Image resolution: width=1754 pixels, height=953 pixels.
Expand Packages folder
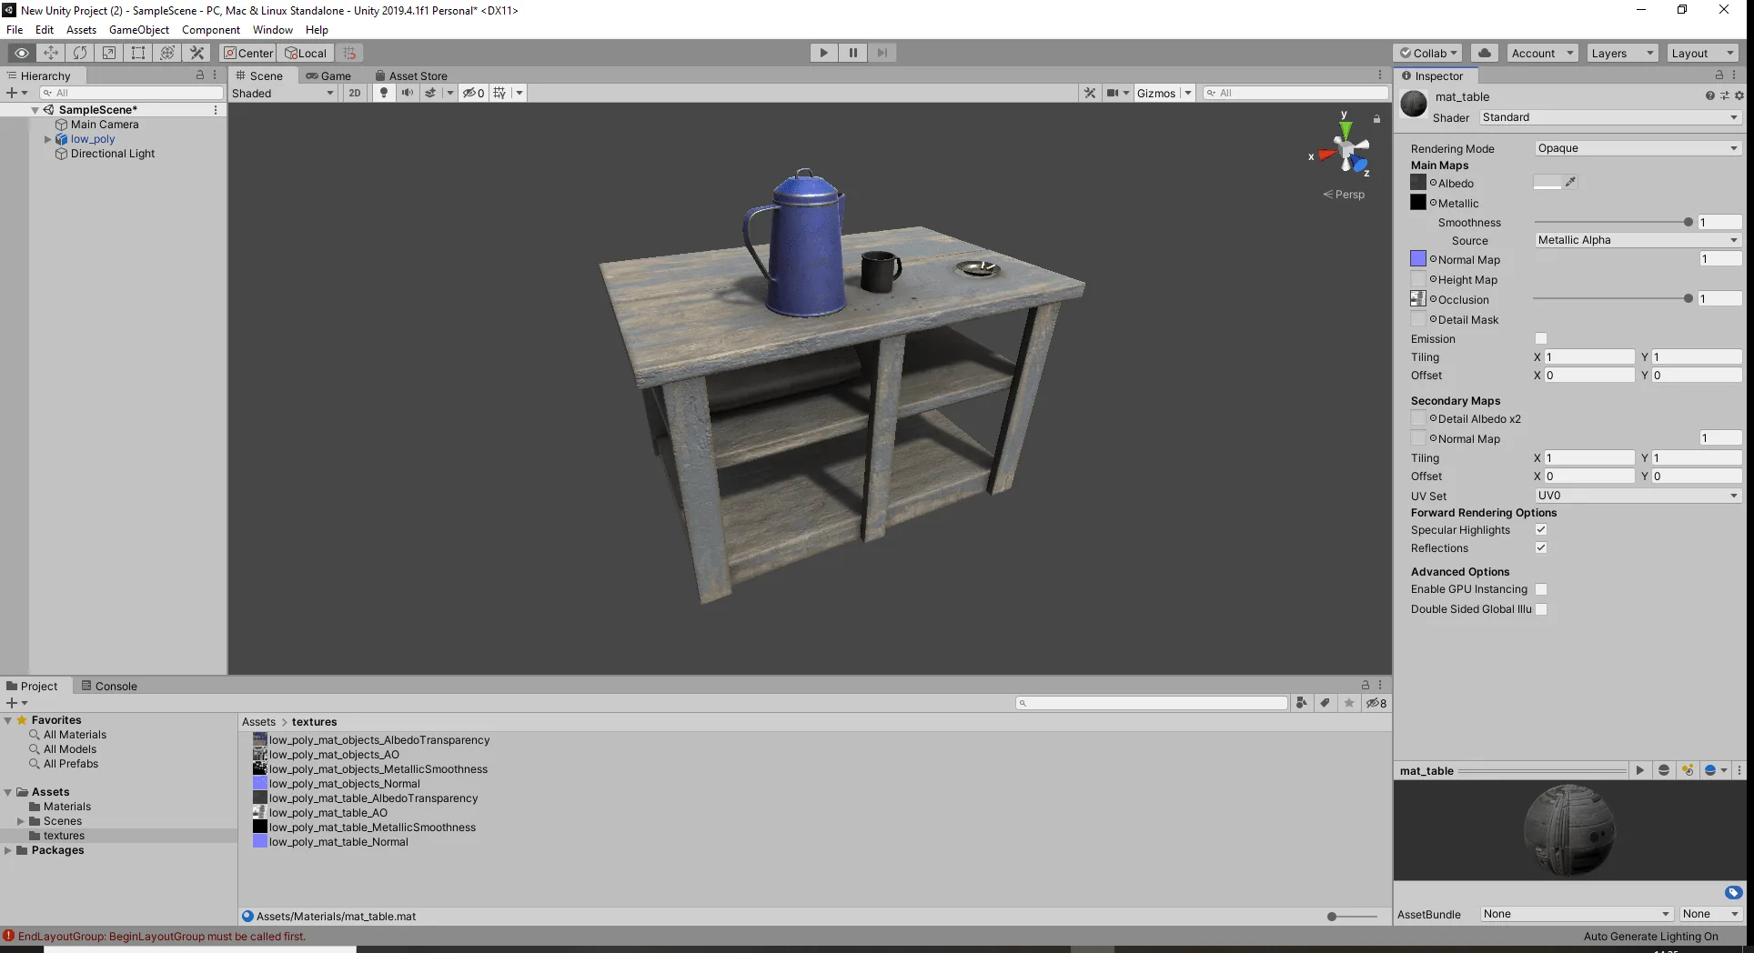[8, 850]
